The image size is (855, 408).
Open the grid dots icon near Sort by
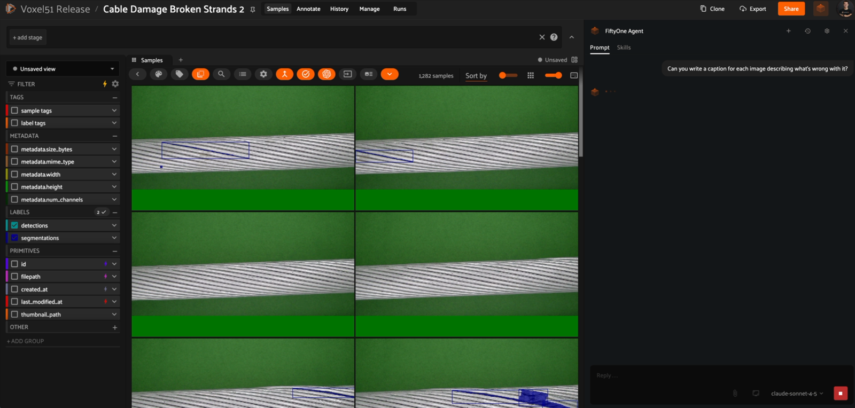pyautogui.click(x=531, y=76)
